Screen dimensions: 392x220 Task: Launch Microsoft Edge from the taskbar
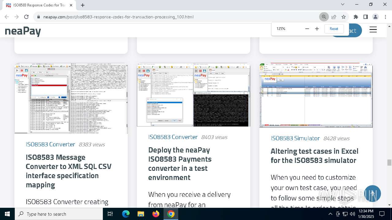[126, 214]
